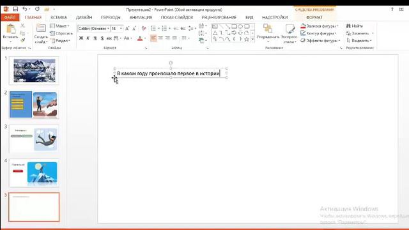Toggle italic К formatting
The height and width of the screenshot is (230, 409).
(x=88, y=38)
